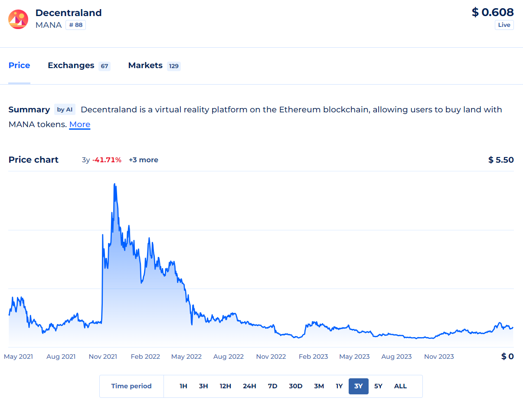
Task: Click the Aug 2022 axis label
Action: coord(229,357)
